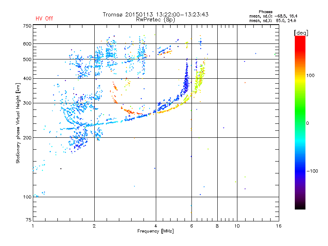The width and height of the screenshot is (328, 246).
Task: Click the y-axis '750' tick label
Action: 27,26
